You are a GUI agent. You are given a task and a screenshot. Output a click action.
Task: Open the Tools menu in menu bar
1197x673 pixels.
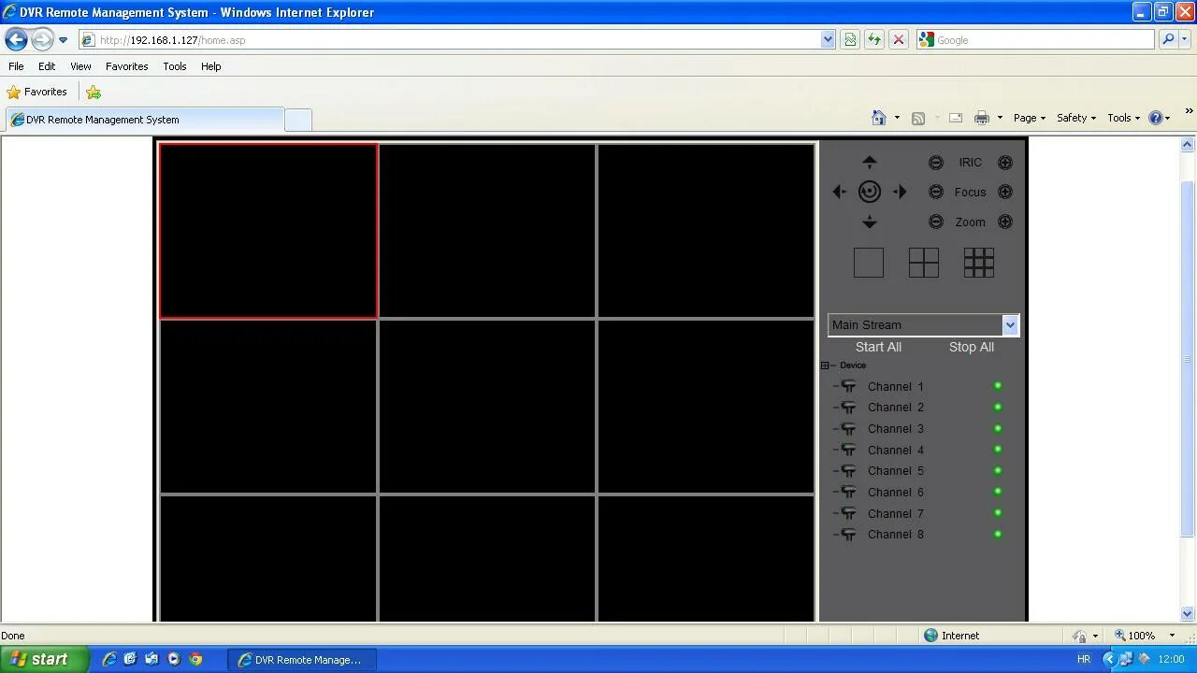coord(174,66)
